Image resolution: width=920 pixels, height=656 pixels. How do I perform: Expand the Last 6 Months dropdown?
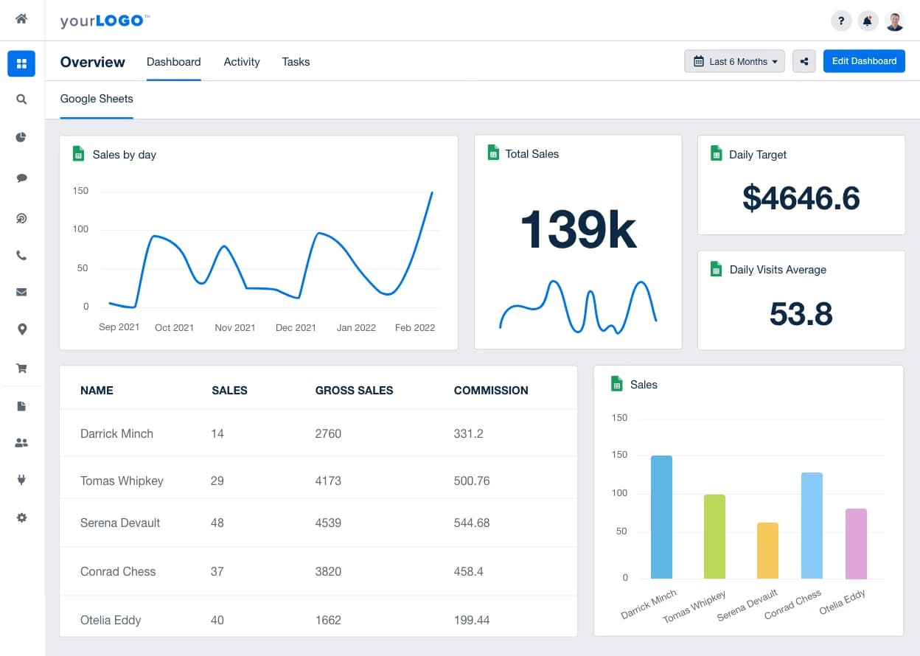pos(734,61)
